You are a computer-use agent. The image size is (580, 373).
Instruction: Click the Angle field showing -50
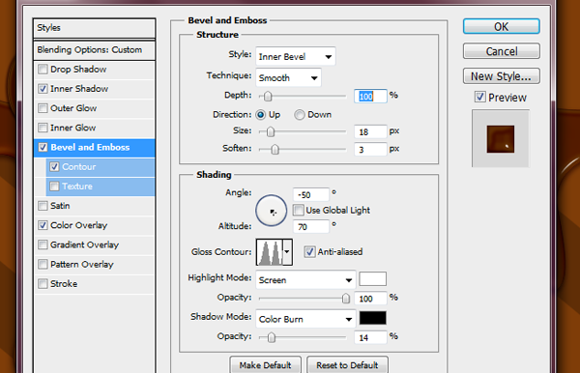[x=310, y=194]
